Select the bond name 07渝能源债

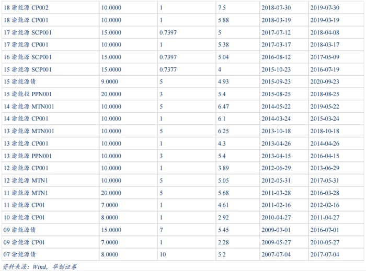pyautogui.click(x=20, y=254)
